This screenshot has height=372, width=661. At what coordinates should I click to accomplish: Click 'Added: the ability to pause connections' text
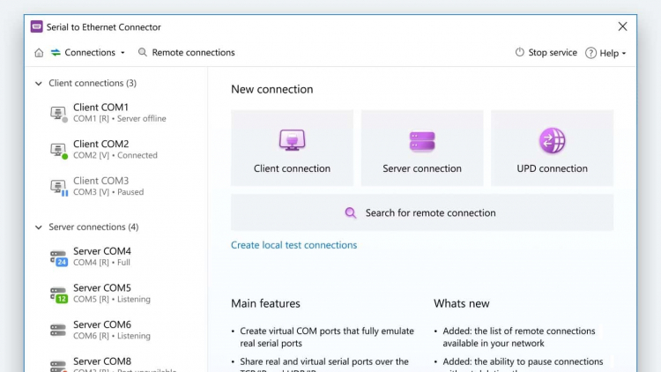tap(523, 362)
